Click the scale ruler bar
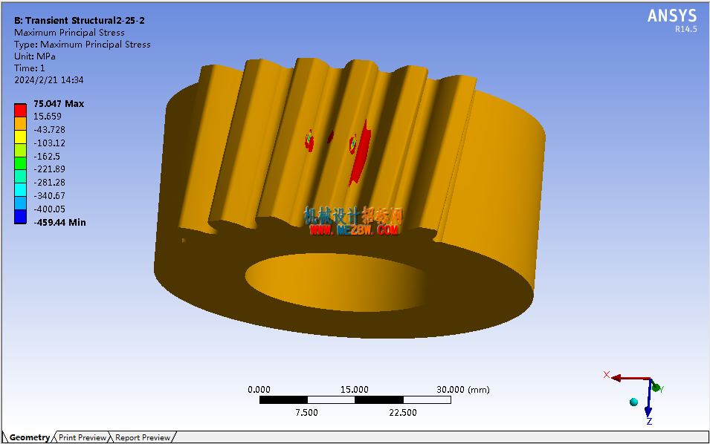Image resolution: width=710 pixels, height=444 pixels. click(x=355, y=399)
